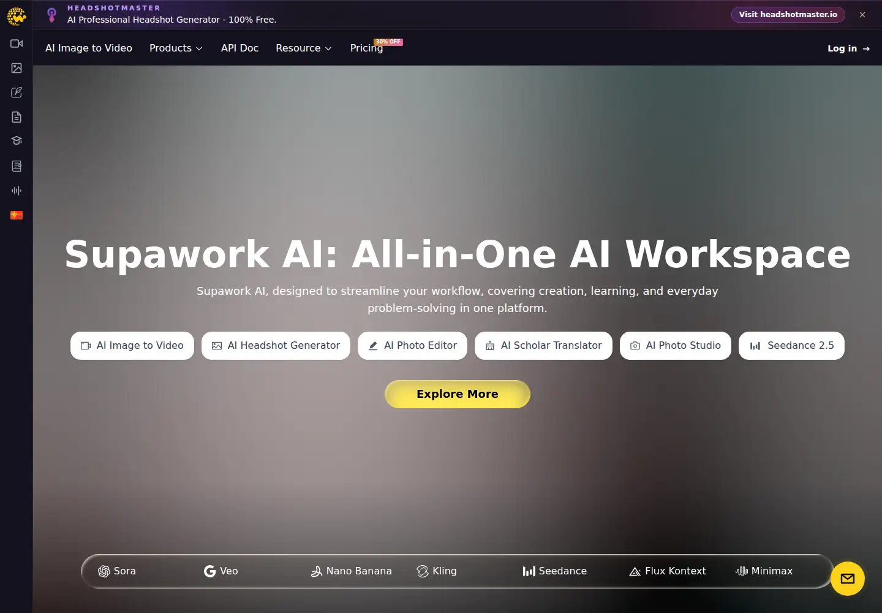The height and width of the screenshot is (613, 882).
Task: Click the Supawork AI hero heading
Action: pos(458,254)
